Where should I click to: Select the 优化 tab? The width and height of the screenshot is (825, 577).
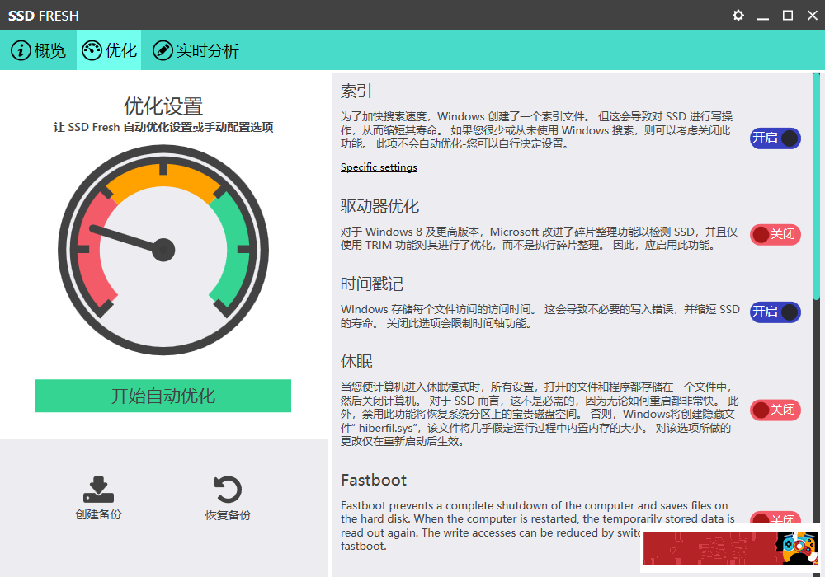click(x=109, y=50)
